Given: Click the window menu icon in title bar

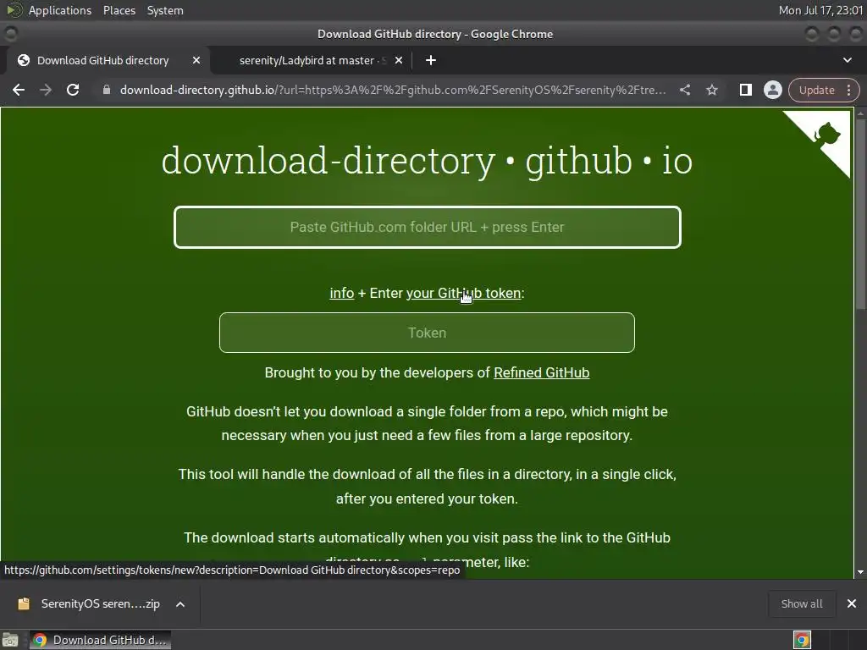Looking at the screenshot, I should point(10,34).
